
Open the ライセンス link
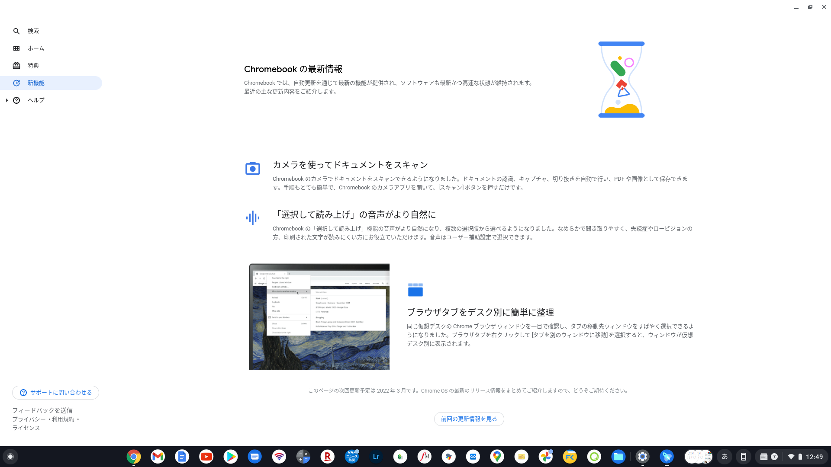26,428
